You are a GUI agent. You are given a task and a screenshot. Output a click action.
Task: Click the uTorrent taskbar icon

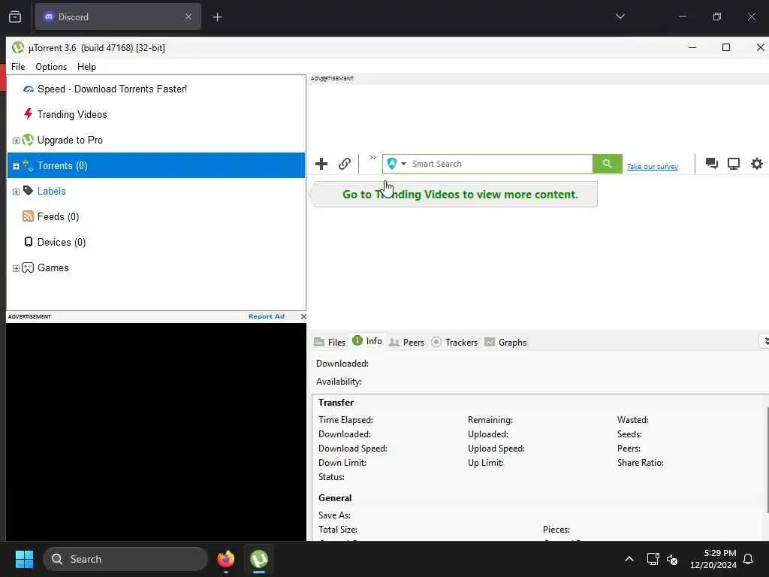click(x=259, y=559)
